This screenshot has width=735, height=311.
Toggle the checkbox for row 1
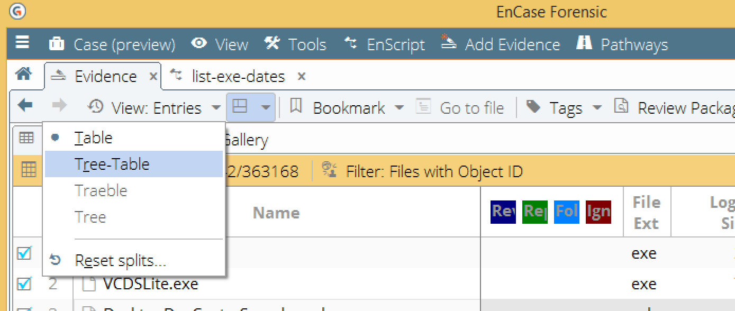(24, 253)
